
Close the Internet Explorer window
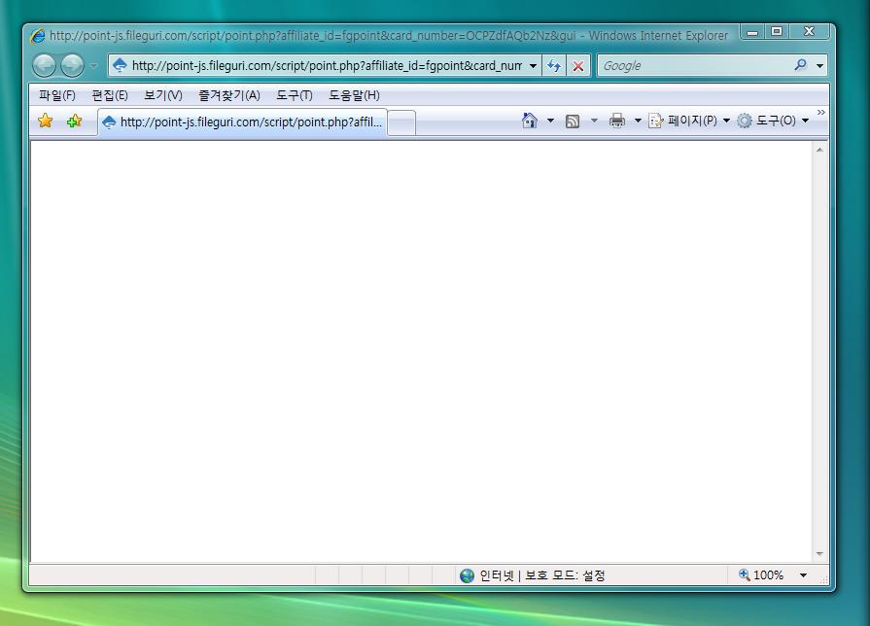pos(809,32)
